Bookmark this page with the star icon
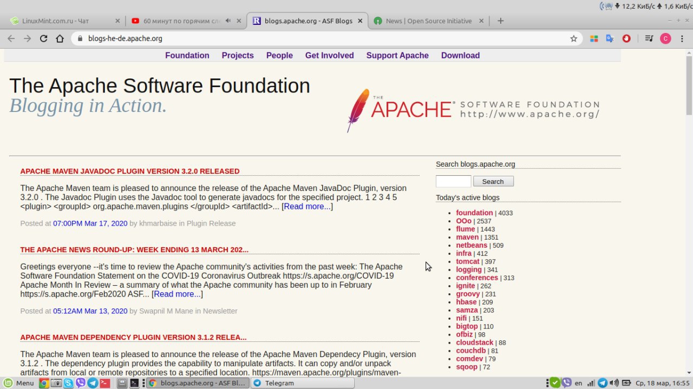Image resolution: width=693 pixels, height=389 pixels. 573,38
